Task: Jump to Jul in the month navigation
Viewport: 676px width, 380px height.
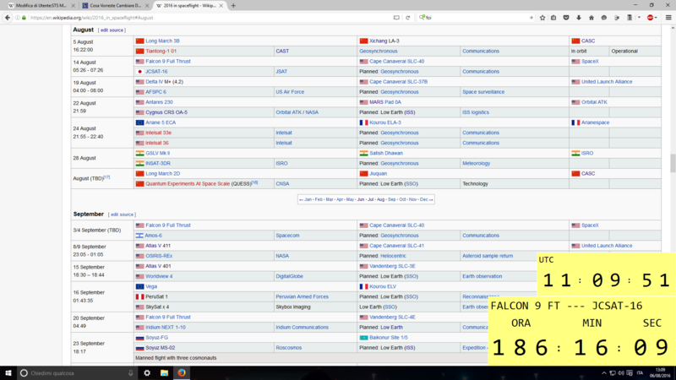Action: coord(370,199)
